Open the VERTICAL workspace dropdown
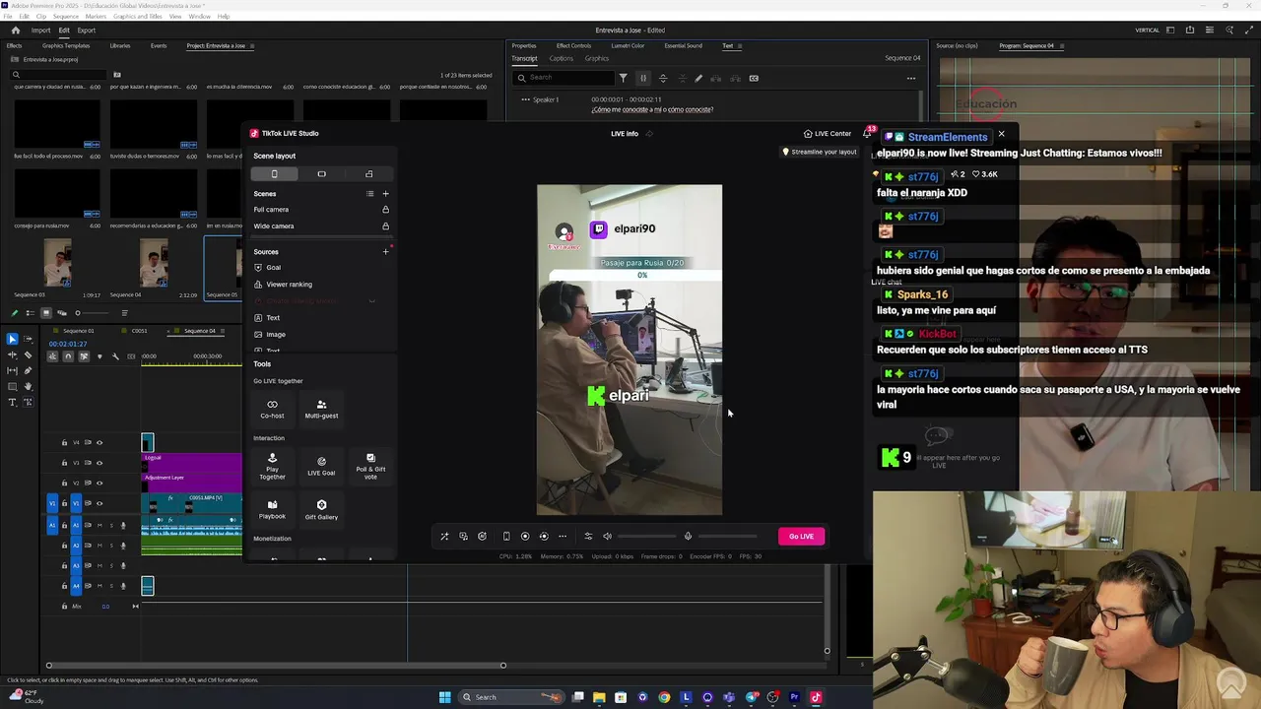1261x709 pixels. 1148,31
